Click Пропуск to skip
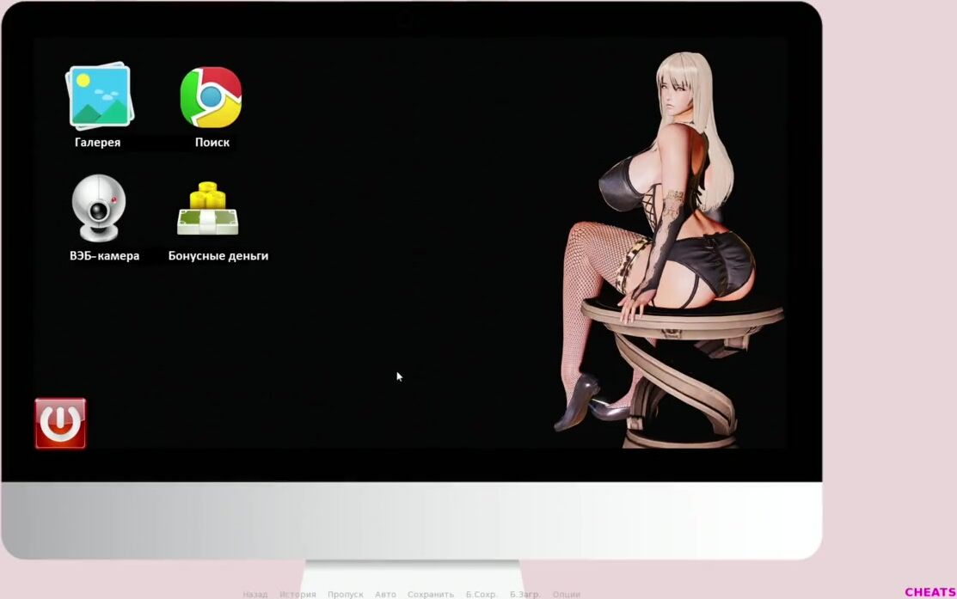Viewport: 957px width, 599px height. click(x=345, y=594)
